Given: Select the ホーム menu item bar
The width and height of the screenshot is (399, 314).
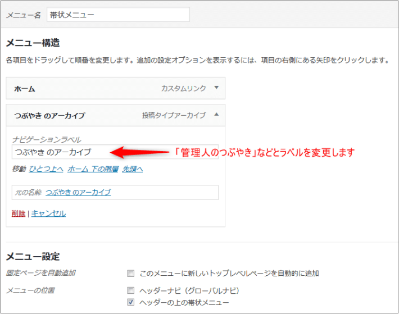Looking at the screenshot, I should pyautogui.click(x=116, y=88).
